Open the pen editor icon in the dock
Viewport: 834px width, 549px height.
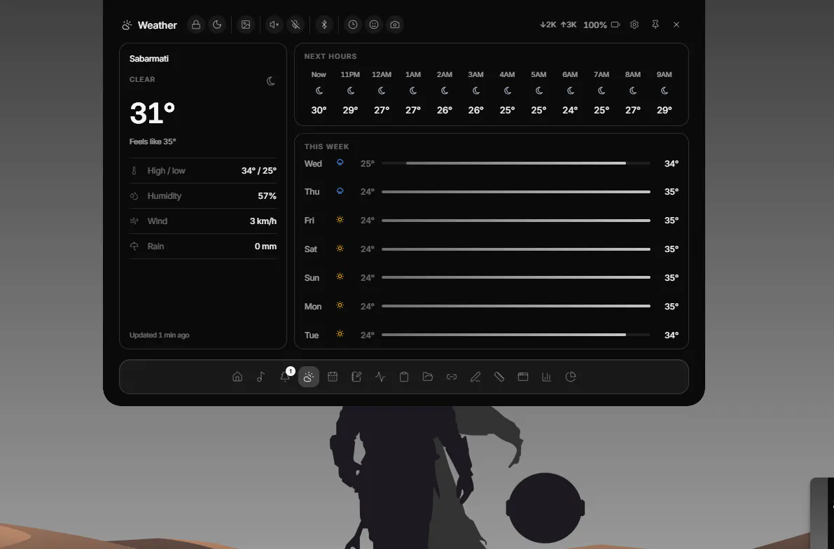475,377
